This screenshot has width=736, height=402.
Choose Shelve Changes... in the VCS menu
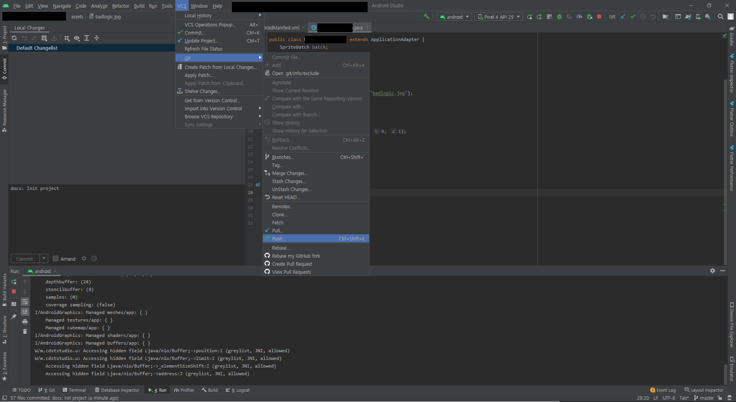pyautogui.click(x=219, y=91)
